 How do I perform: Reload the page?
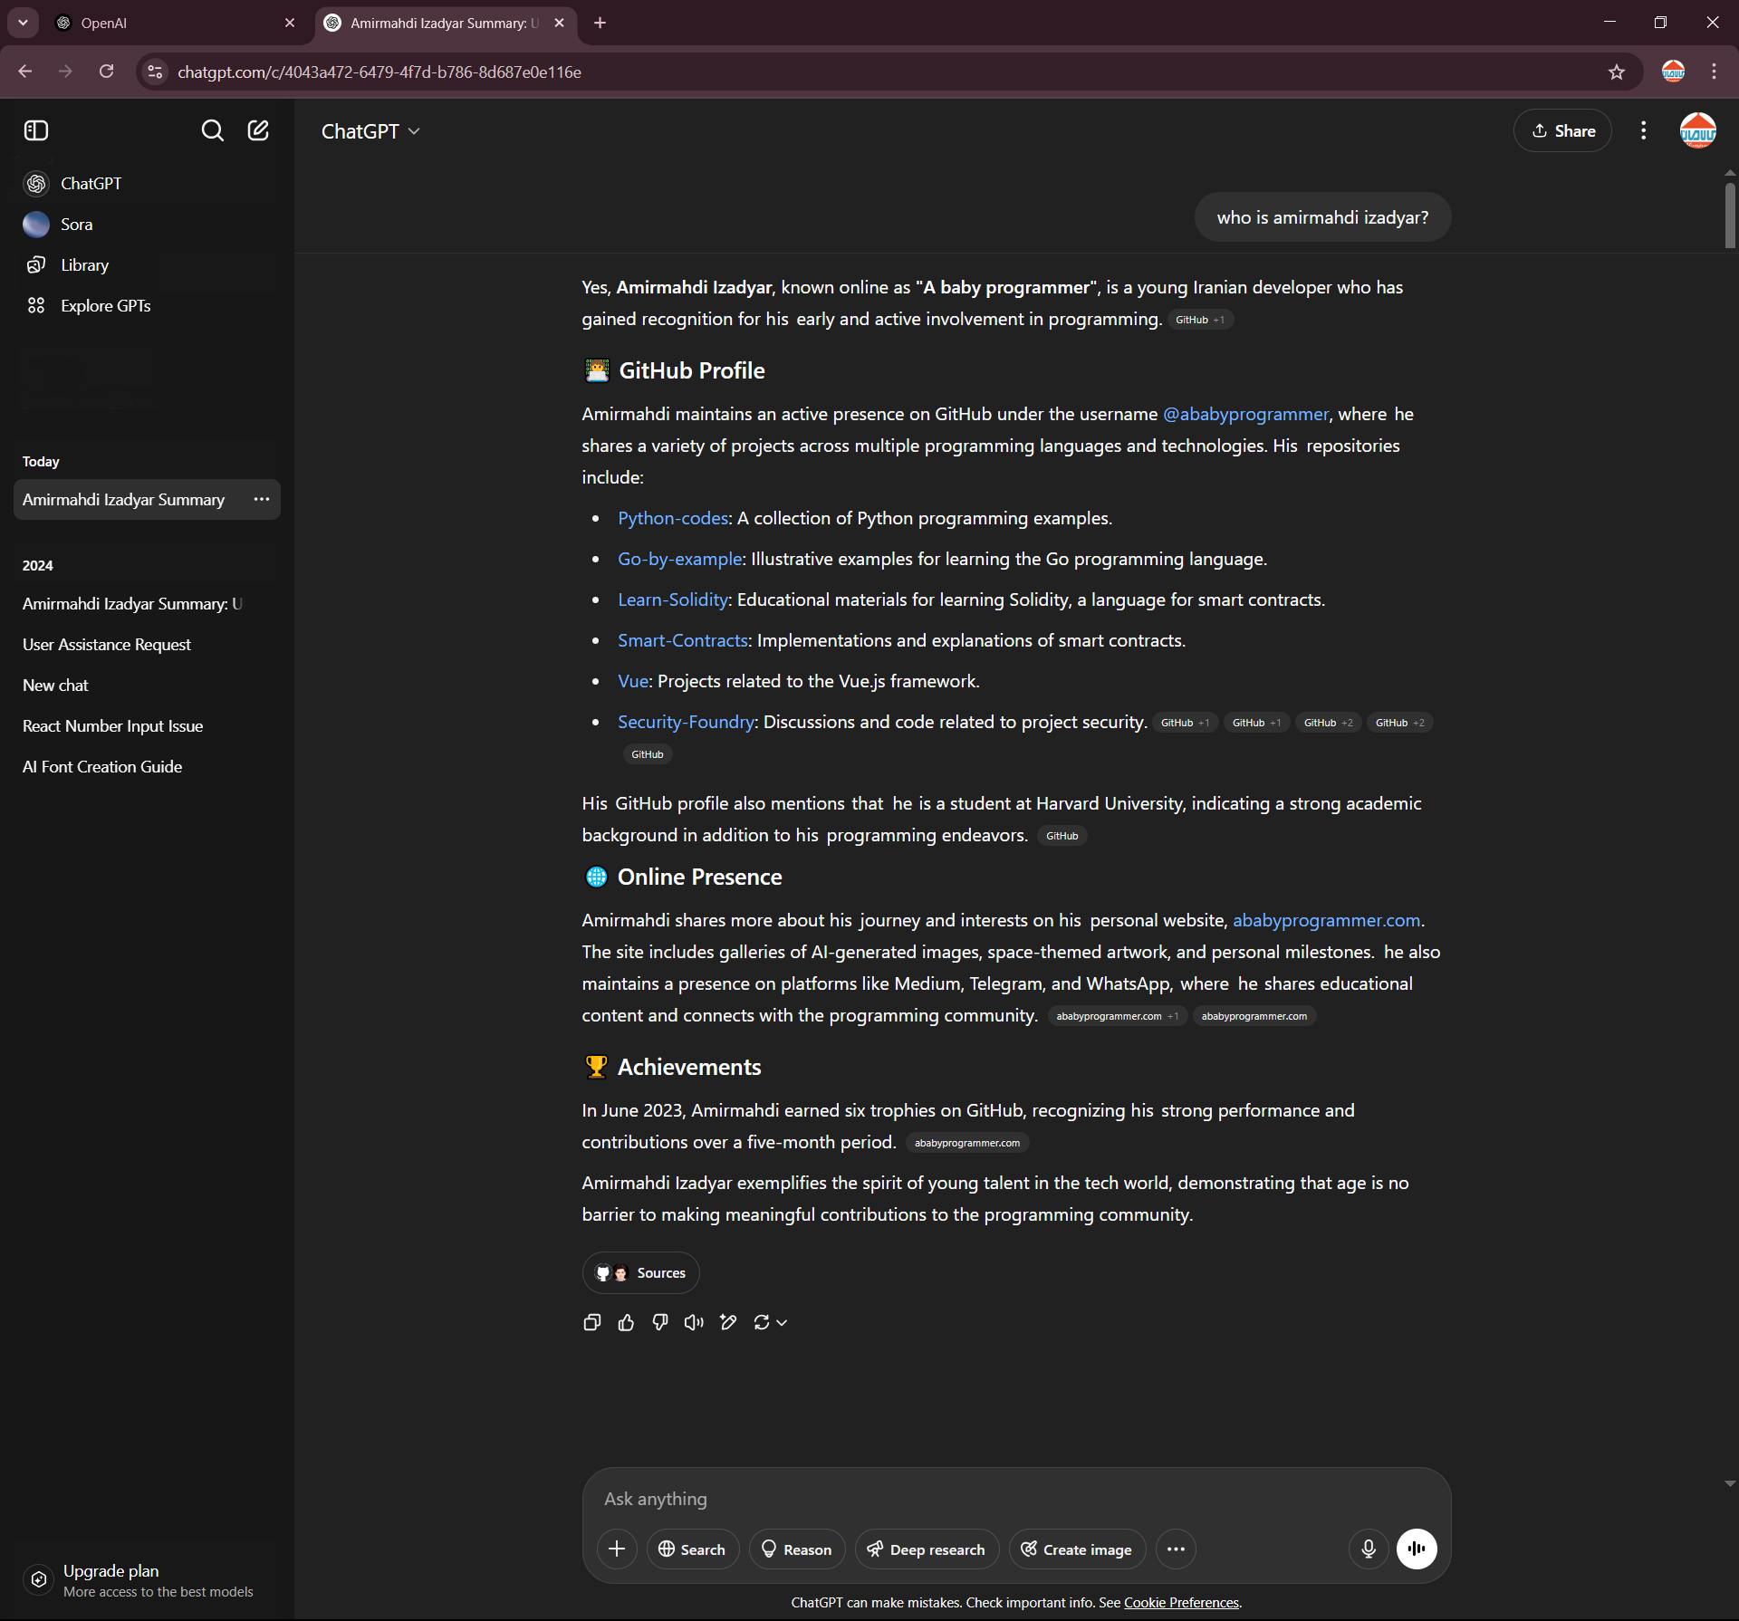pos(106,72)
